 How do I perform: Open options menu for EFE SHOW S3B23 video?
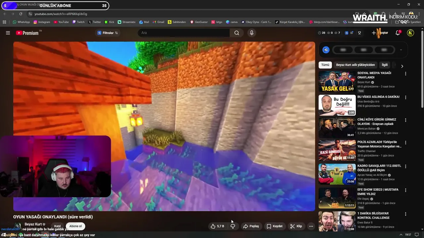405,190
